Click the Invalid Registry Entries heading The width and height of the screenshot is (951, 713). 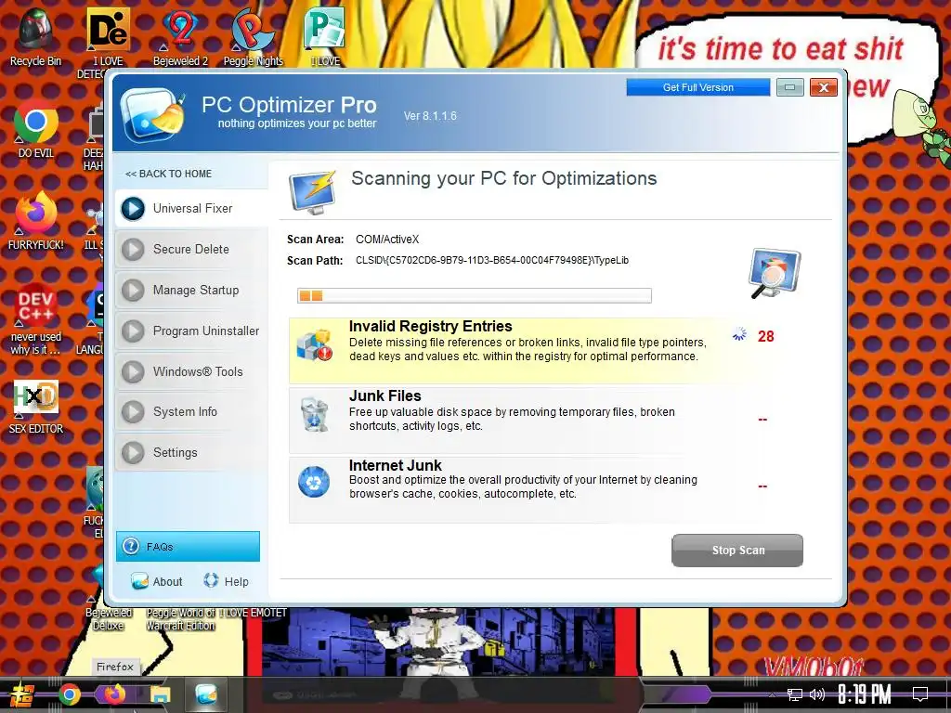pyautogui.click(x=431, y=326)
